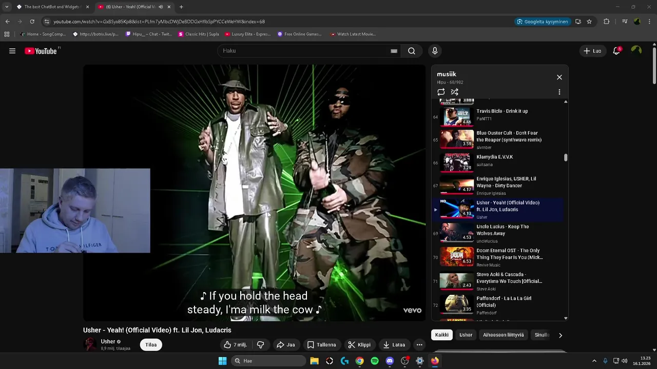Open the YouTube hamburger guide menu
The image size is (657, 369).
[12, 51]
